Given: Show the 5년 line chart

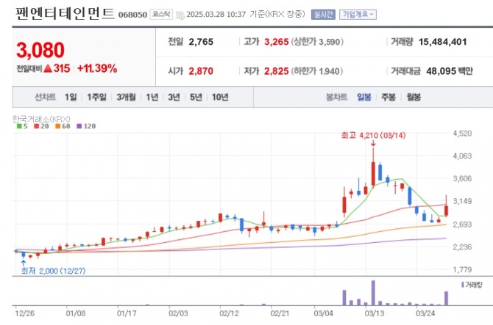Looking at the screenshot, I should [196, 97].
